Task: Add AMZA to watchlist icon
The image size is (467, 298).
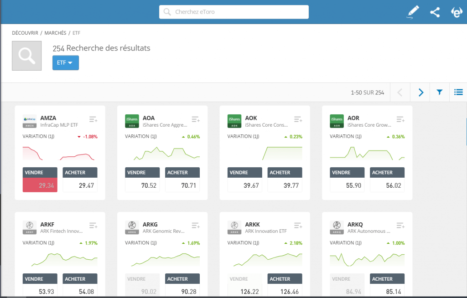Action: pos(93,119)
